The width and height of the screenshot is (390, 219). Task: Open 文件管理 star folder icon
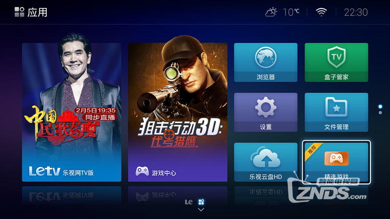336,107
